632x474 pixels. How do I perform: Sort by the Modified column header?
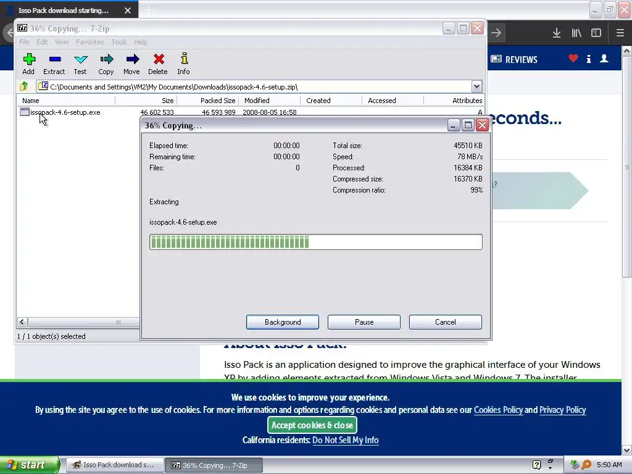269,101
